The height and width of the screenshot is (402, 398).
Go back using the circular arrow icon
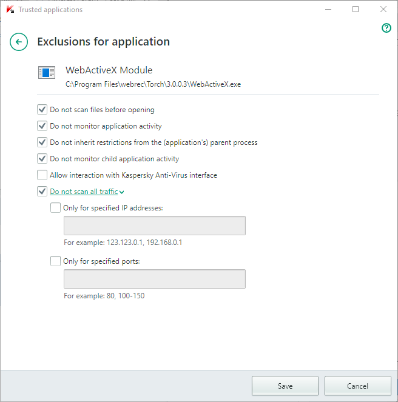(x=19, y=42)
